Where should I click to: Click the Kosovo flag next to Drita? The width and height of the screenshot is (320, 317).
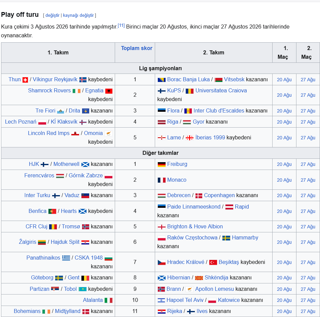point(85,111)
